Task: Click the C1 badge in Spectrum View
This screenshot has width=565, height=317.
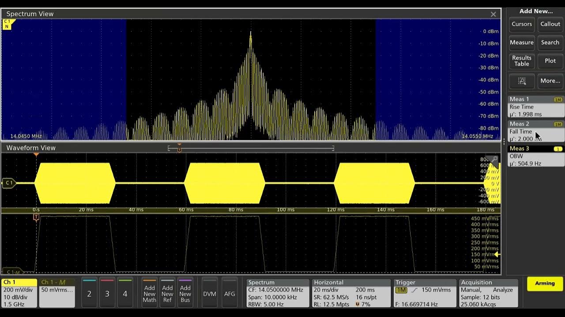Action: pyautogui.click(x=8, y=24)
